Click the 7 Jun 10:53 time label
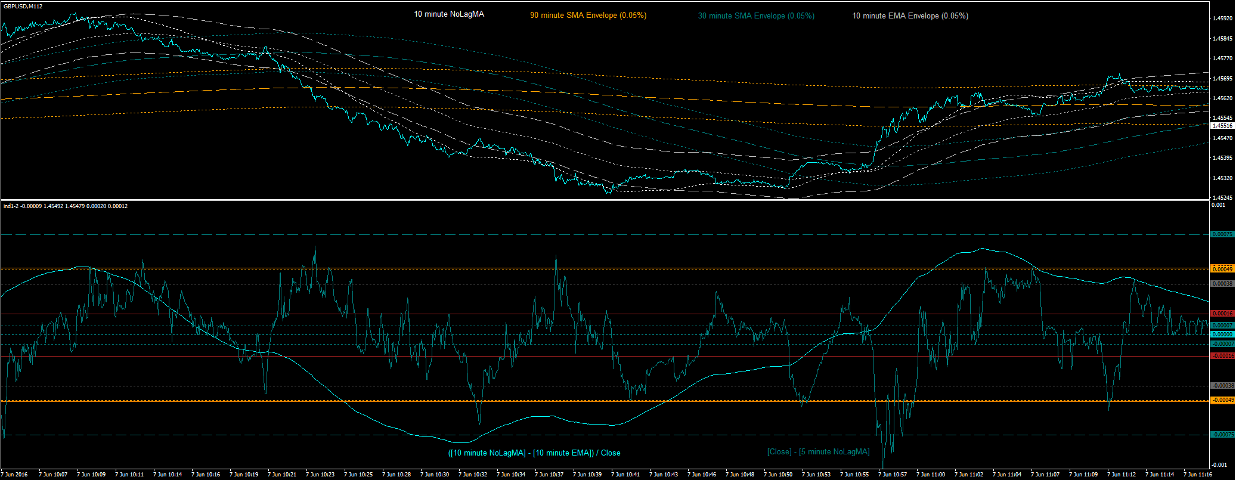This screenshot has height=480, width=1236. tap(816, 475)
